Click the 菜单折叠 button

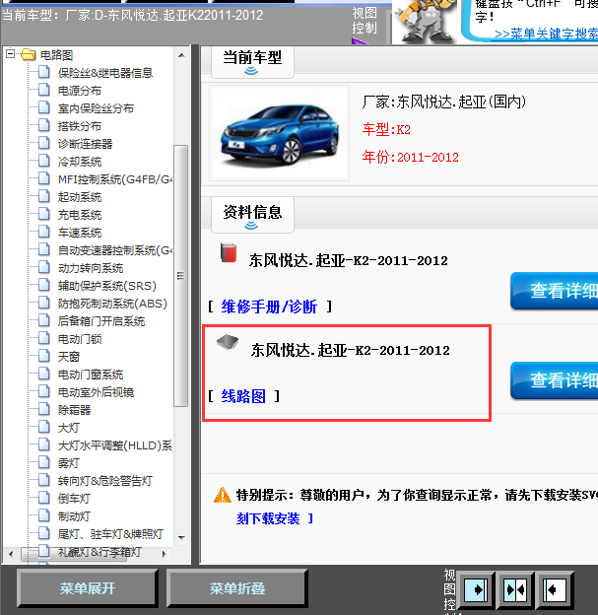236,588
